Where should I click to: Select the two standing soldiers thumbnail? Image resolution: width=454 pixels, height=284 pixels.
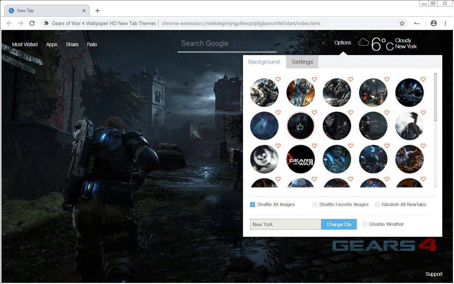point(337,126)
